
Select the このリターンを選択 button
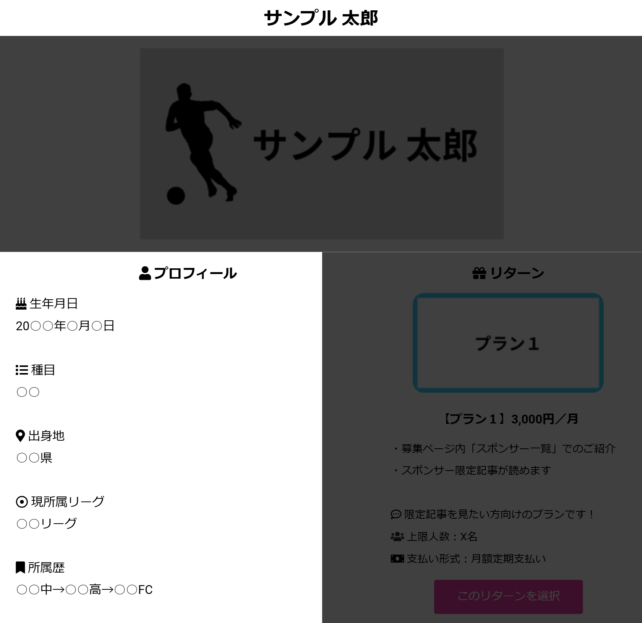pos(508,597)
